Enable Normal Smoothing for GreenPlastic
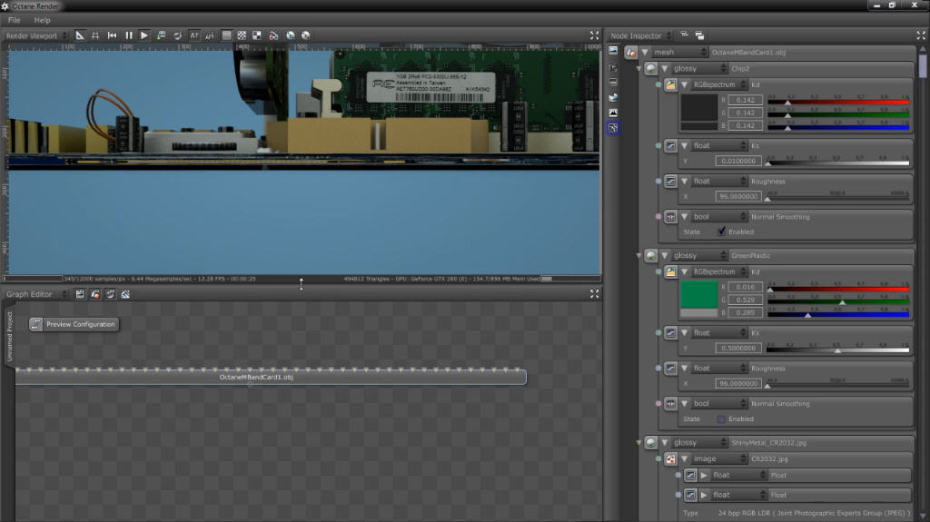This screenshot has width=930, height=522. (x=722, y=419)
